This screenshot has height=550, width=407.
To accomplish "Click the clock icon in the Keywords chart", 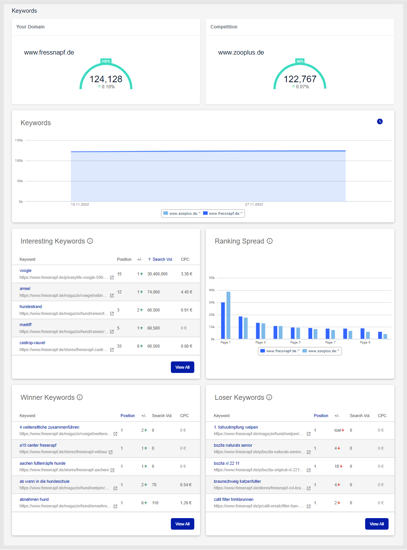I will point(380,121).
